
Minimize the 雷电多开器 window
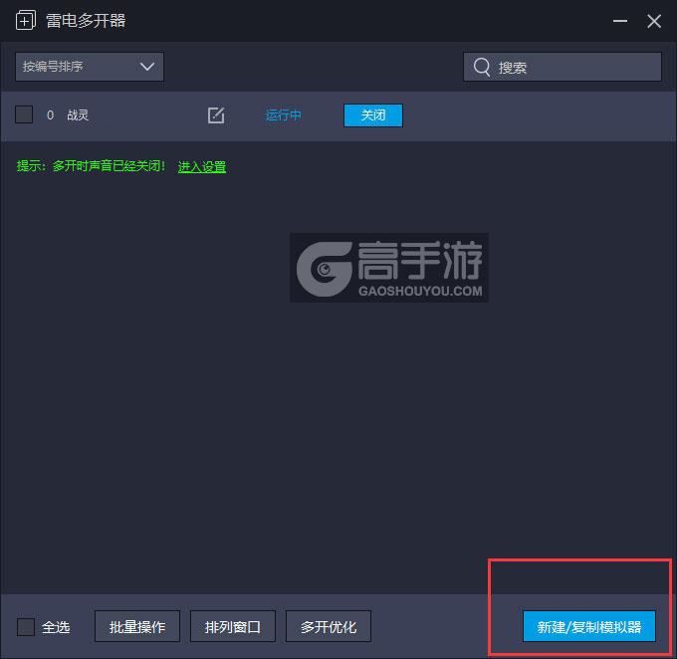point(620,21)
